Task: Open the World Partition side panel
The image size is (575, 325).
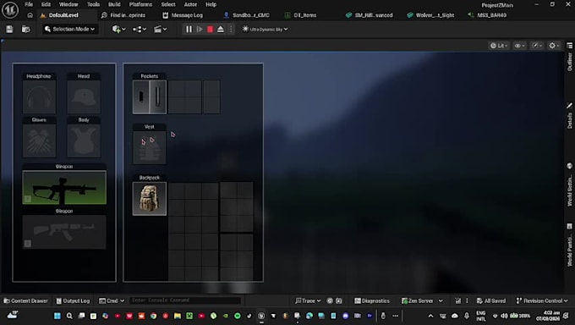Action: click(x=569, y=245)
